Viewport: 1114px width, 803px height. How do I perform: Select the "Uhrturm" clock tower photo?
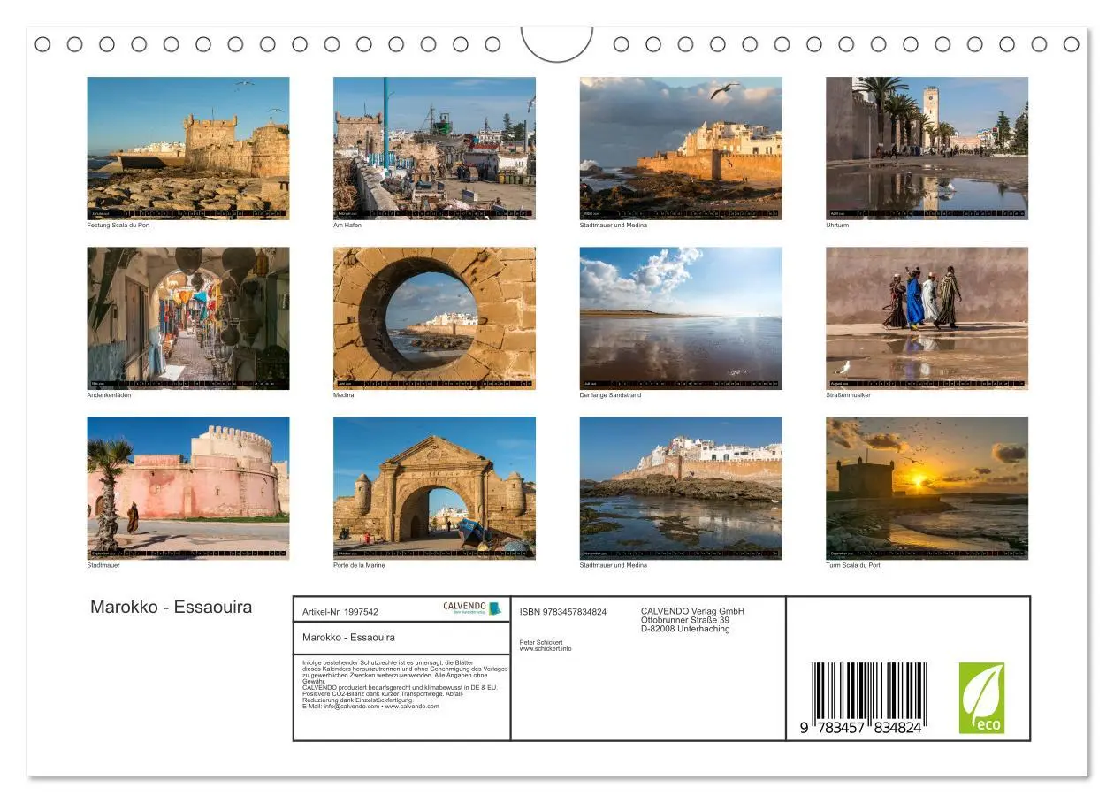pyautogui.click(x=927, y=147)
